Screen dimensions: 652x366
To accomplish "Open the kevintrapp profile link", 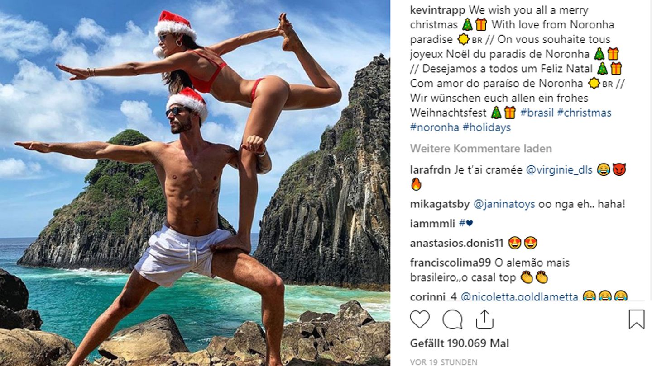I will (438, 10).
